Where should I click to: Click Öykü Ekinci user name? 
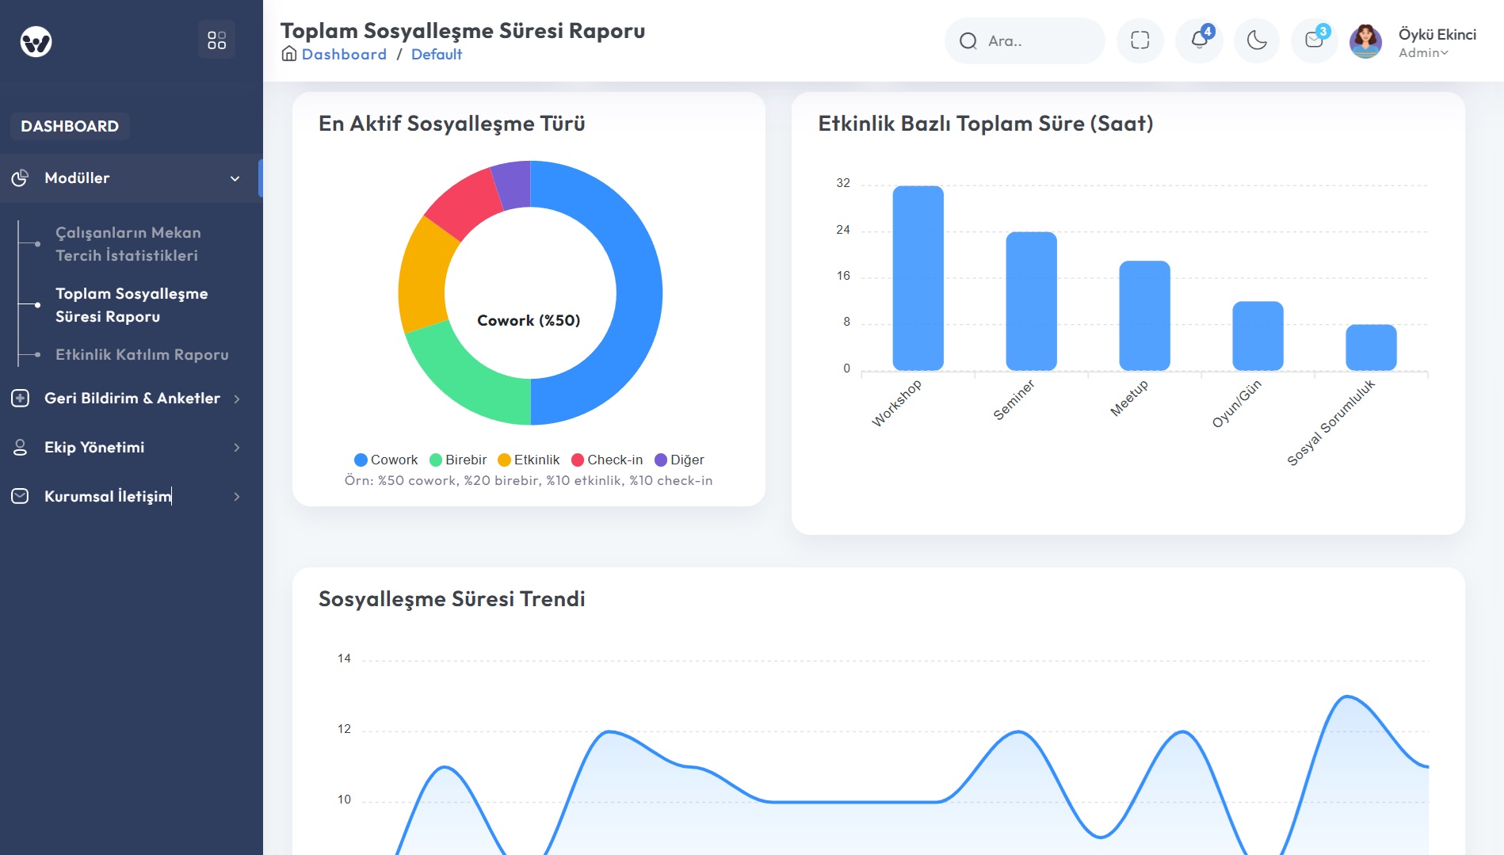coord(1437,34)
